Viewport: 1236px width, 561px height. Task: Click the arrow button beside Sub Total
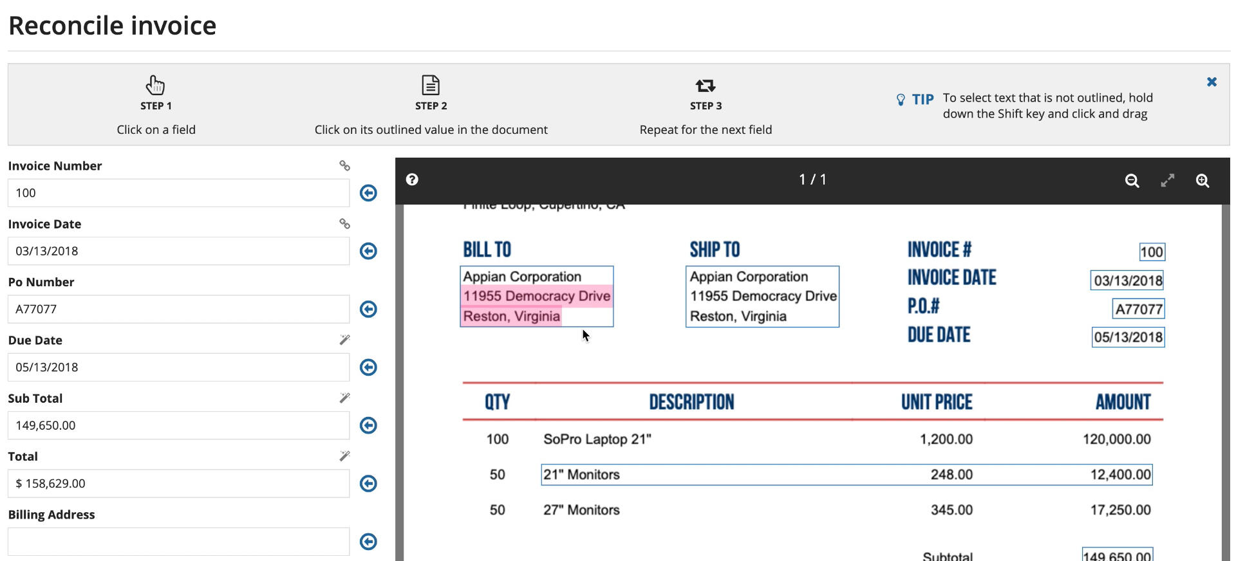(x=368, y=425)
